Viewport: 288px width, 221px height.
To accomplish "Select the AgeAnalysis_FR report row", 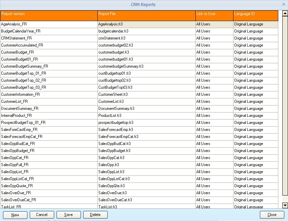I will [x=49, y=24].
